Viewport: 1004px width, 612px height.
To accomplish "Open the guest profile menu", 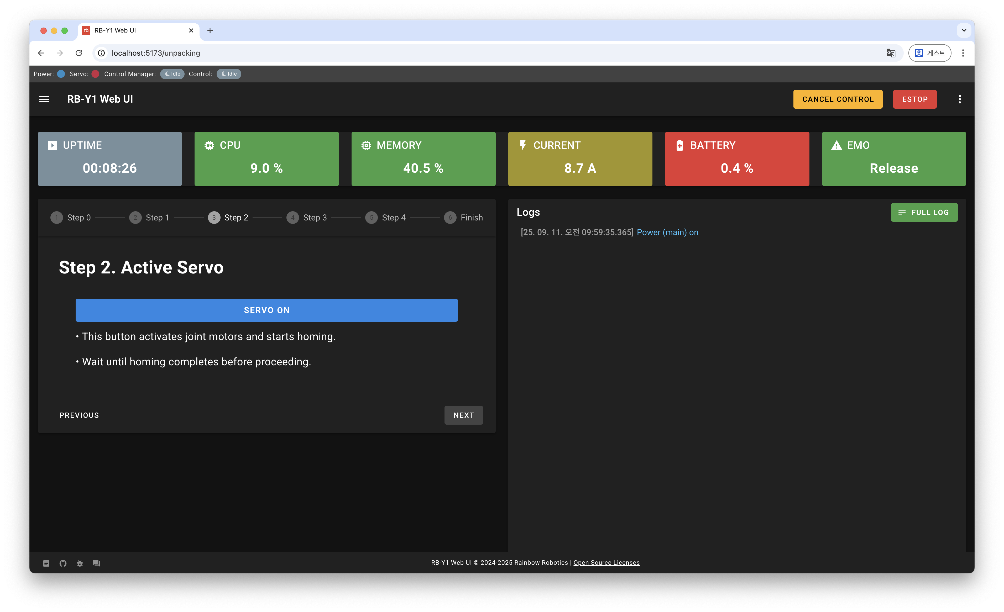I will [929, 53].
